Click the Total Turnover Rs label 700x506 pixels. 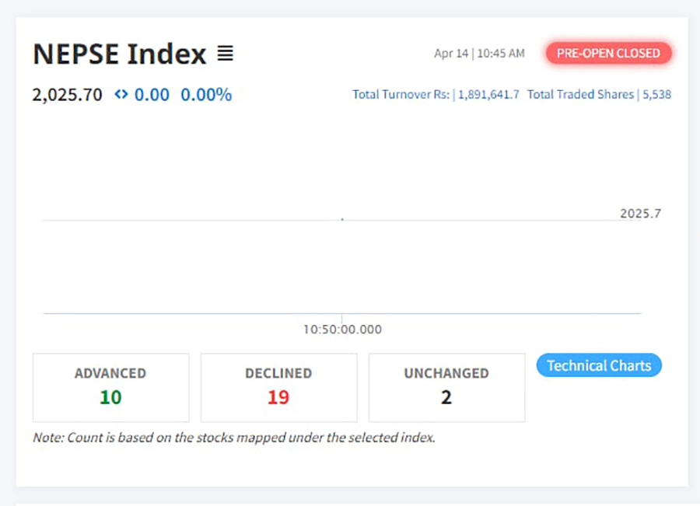401,95
